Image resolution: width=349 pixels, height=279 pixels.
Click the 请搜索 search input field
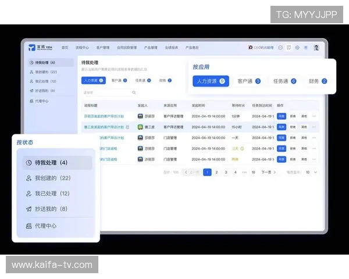[x=109, y=92]
